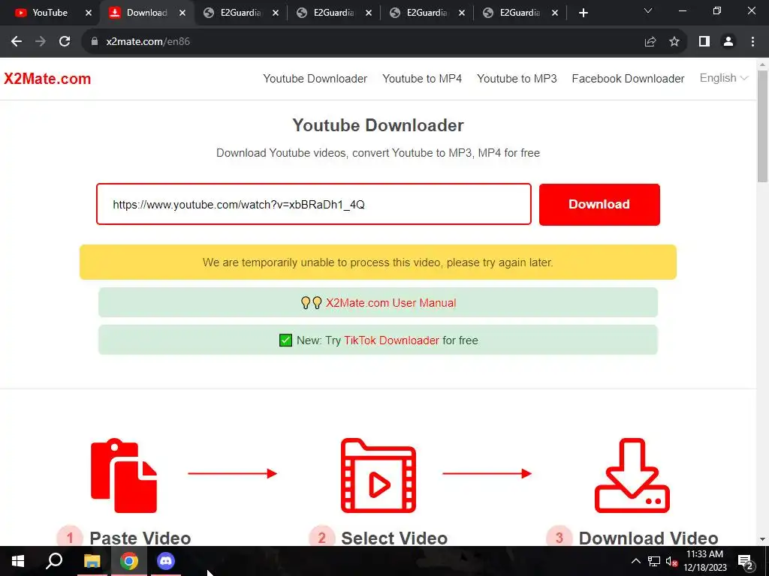Go forward in browser history
Image resolution: width=769 pixels, height=576 pixels.
[x=41, y=42]
